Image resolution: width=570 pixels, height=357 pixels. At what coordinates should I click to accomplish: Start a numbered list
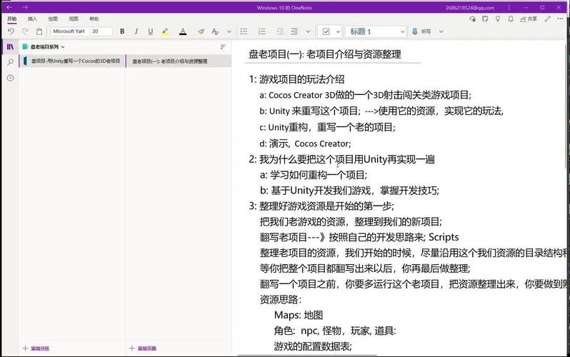(x=261, y=31)
